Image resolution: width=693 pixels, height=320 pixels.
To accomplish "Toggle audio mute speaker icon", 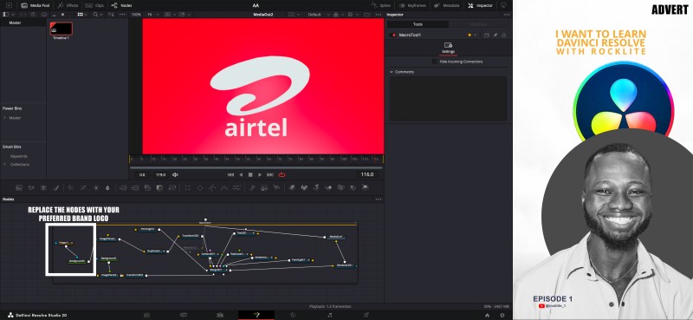I will (x=175, y=175).
